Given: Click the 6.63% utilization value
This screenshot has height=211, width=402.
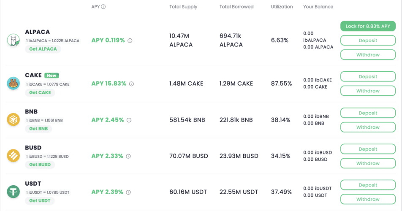Looking at the screenshot, I should [x=280, y=41].
